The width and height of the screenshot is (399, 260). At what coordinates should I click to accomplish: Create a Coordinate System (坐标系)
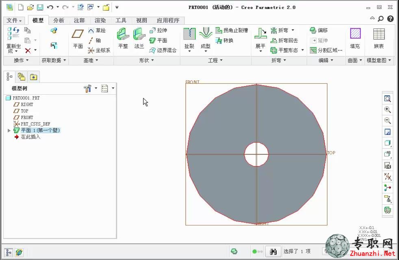[x=99, y=50]
